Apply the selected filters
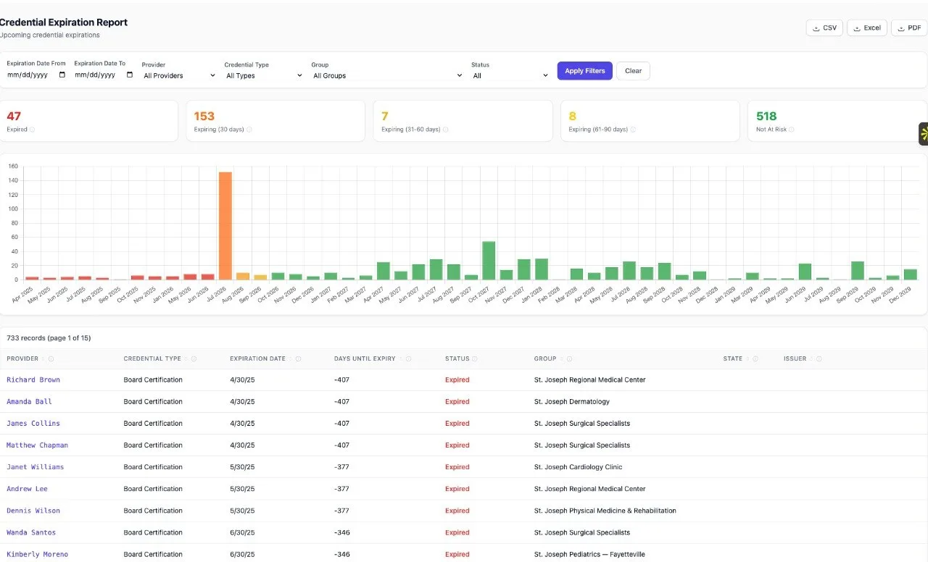The image size is (928, 562). coord(585,71)
